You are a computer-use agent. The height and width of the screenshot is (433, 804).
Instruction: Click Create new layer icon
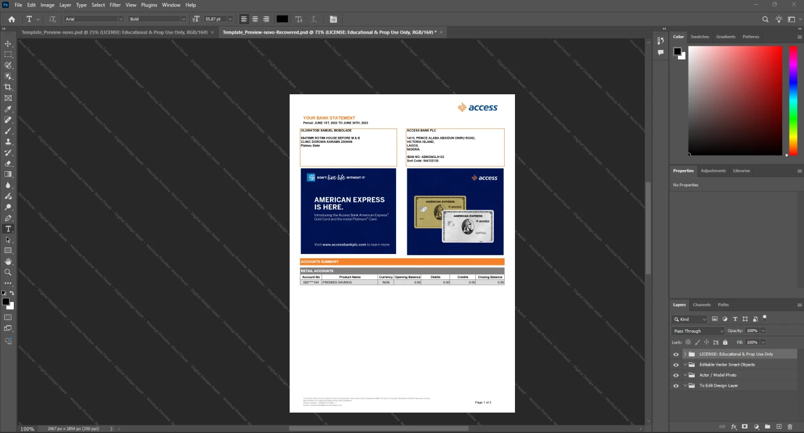coord(779,426)
